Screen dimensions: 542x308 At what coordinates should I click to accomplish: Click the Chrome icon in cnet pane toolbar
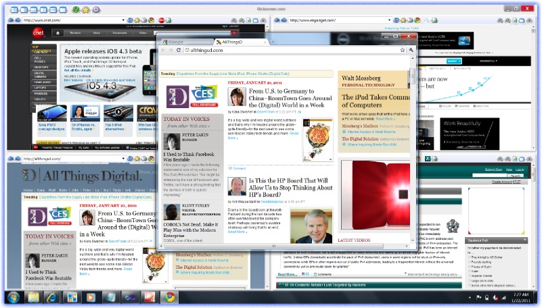151,20
